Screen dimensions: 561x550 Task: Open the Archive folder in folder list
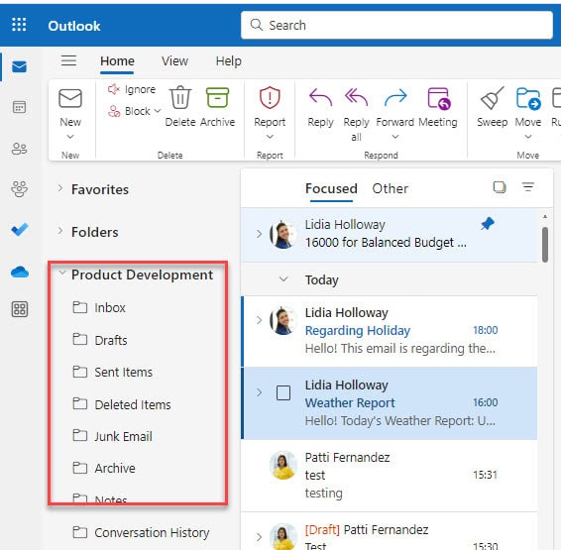104,468
